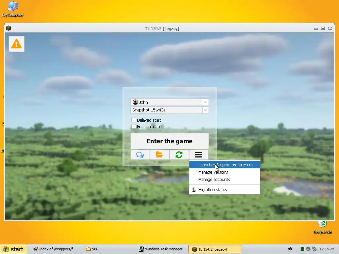Click the green refresh arrows icon
Viewport: 339px width, 254px height.
coord(179,155)
